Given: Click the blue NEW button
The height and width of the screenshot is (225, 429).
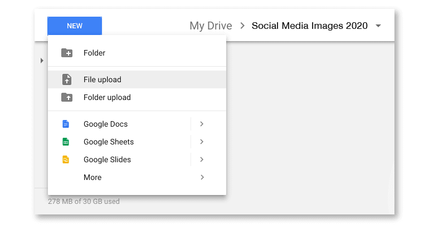Looking at the screenshot, I should (x=75, y=26).
